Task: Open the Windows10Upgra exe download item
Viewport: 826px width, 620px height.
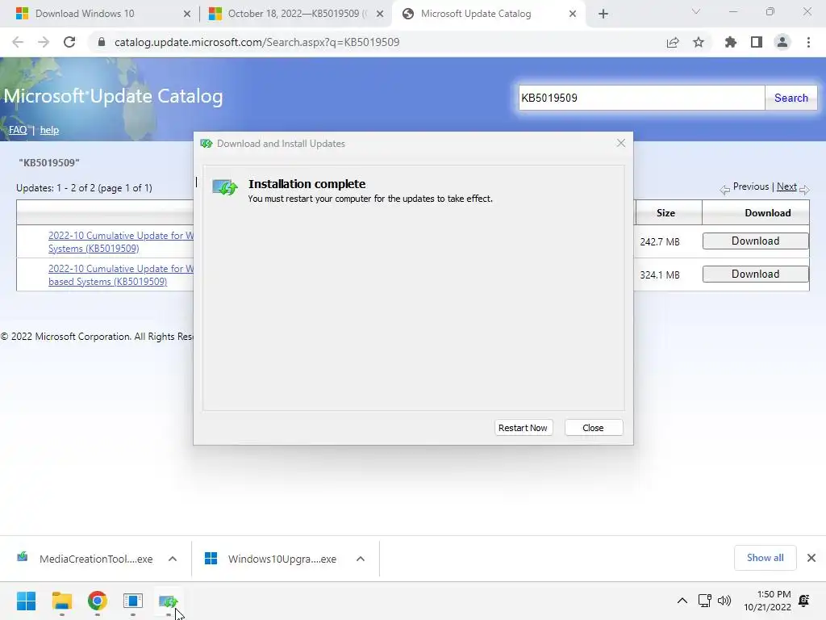Action: tap(269, 559)
